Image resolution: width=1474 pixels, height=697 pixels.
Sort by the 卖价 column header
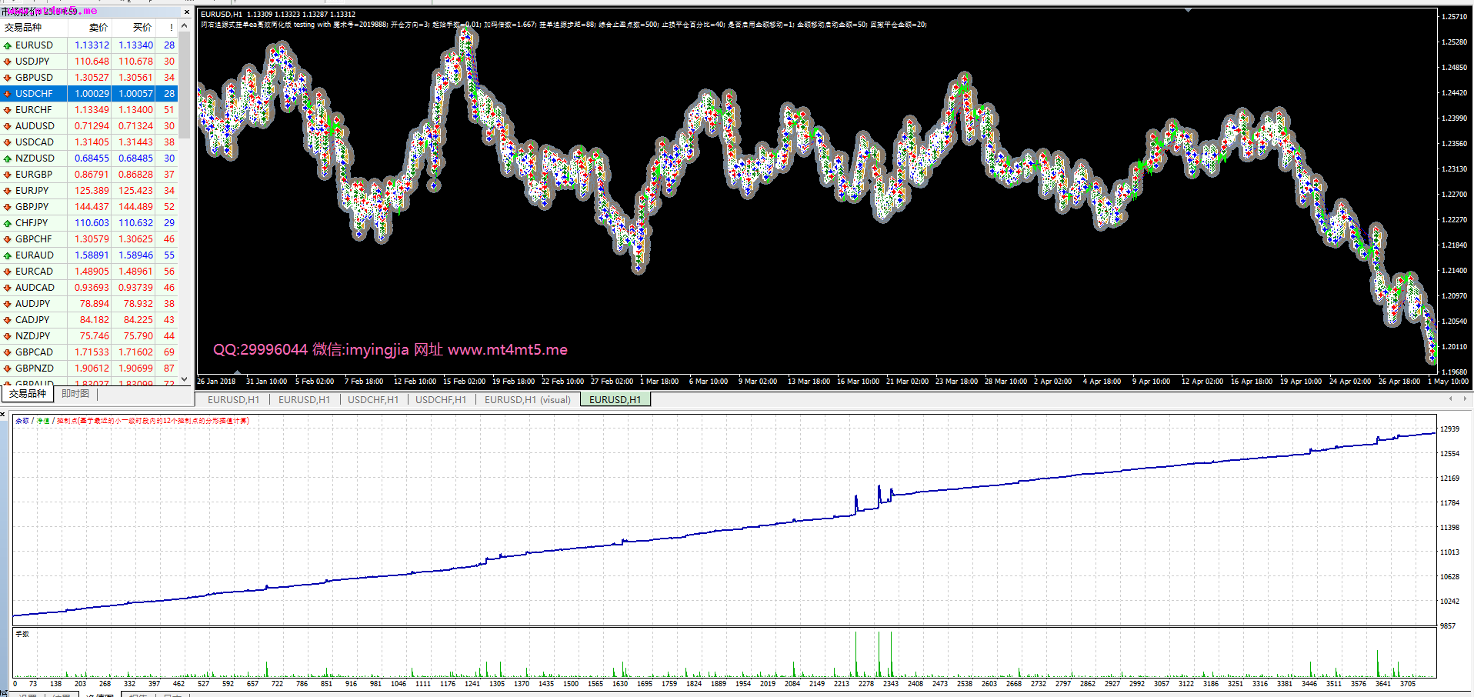point(90,28)
